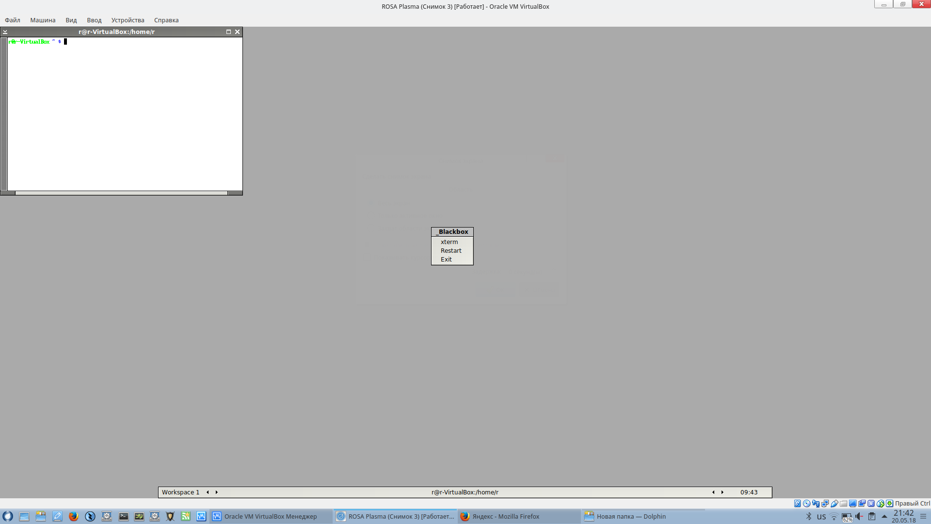Choose Restart from the Blackbox menu
Image resolution: width=931 pixels, height=524 pixels.
[x=450, y=250]
